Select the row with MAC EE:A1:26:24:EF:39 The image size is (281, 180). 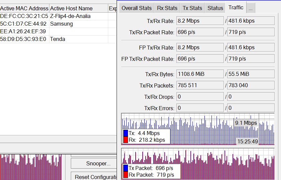tap(23, 31)
